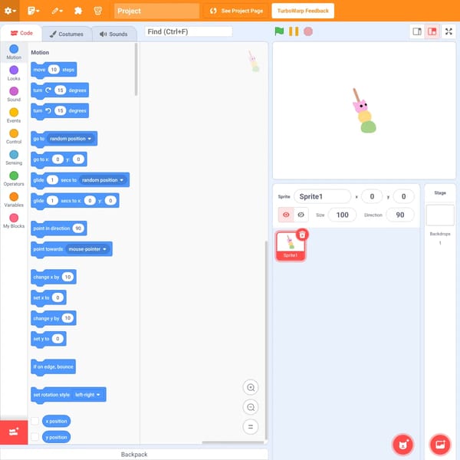Click the green flag to run
The height and width of the screenshot is (460, 460).
(x=279, y=31)
